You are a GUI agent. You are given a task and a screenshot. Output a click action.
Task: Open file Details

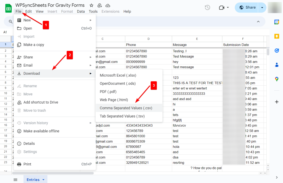(x=55, y=143)
